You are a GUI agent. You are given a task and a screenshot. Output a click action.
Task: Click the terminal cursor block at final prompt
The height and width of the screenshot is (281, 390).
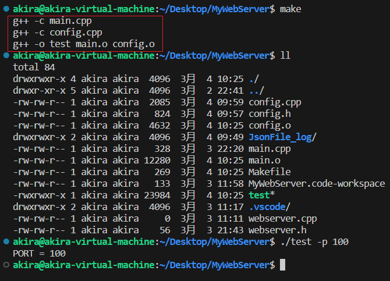(282, 265)
